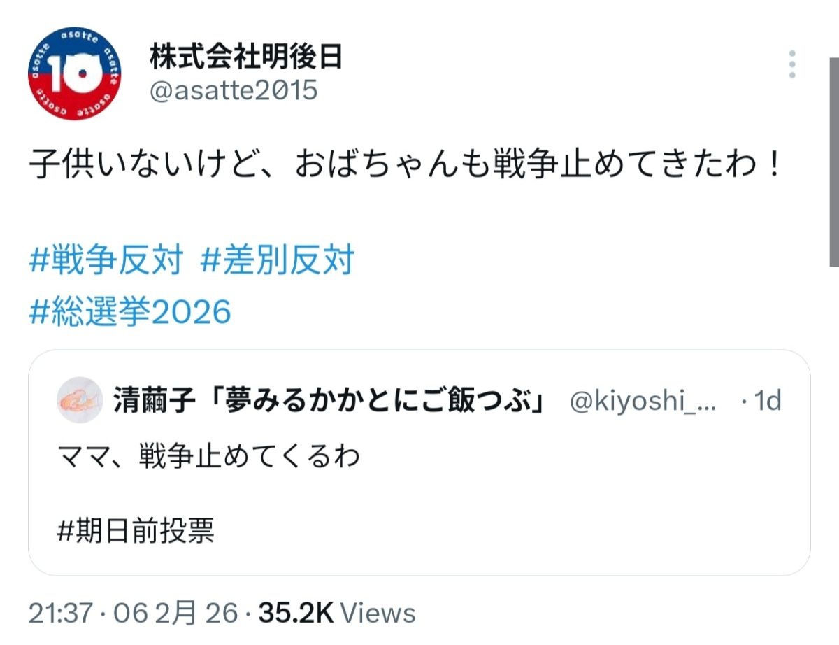Click the page scrollbar on the right
Image resolution: width=839 pixels, height=645 pixels.
[833, 161]
